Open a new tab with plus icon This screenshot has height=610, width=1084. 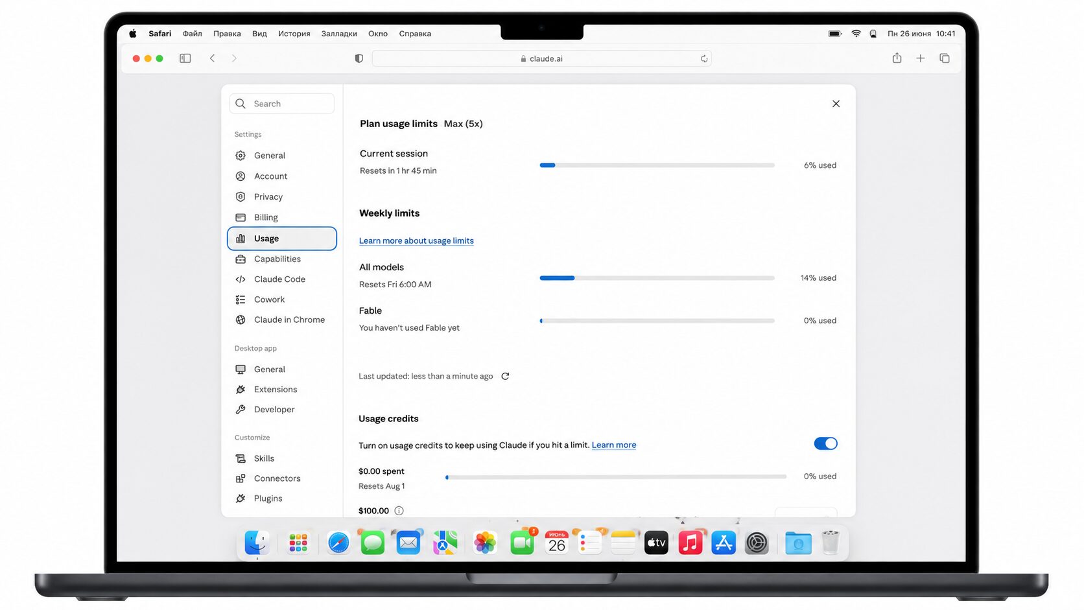[920, 58]
